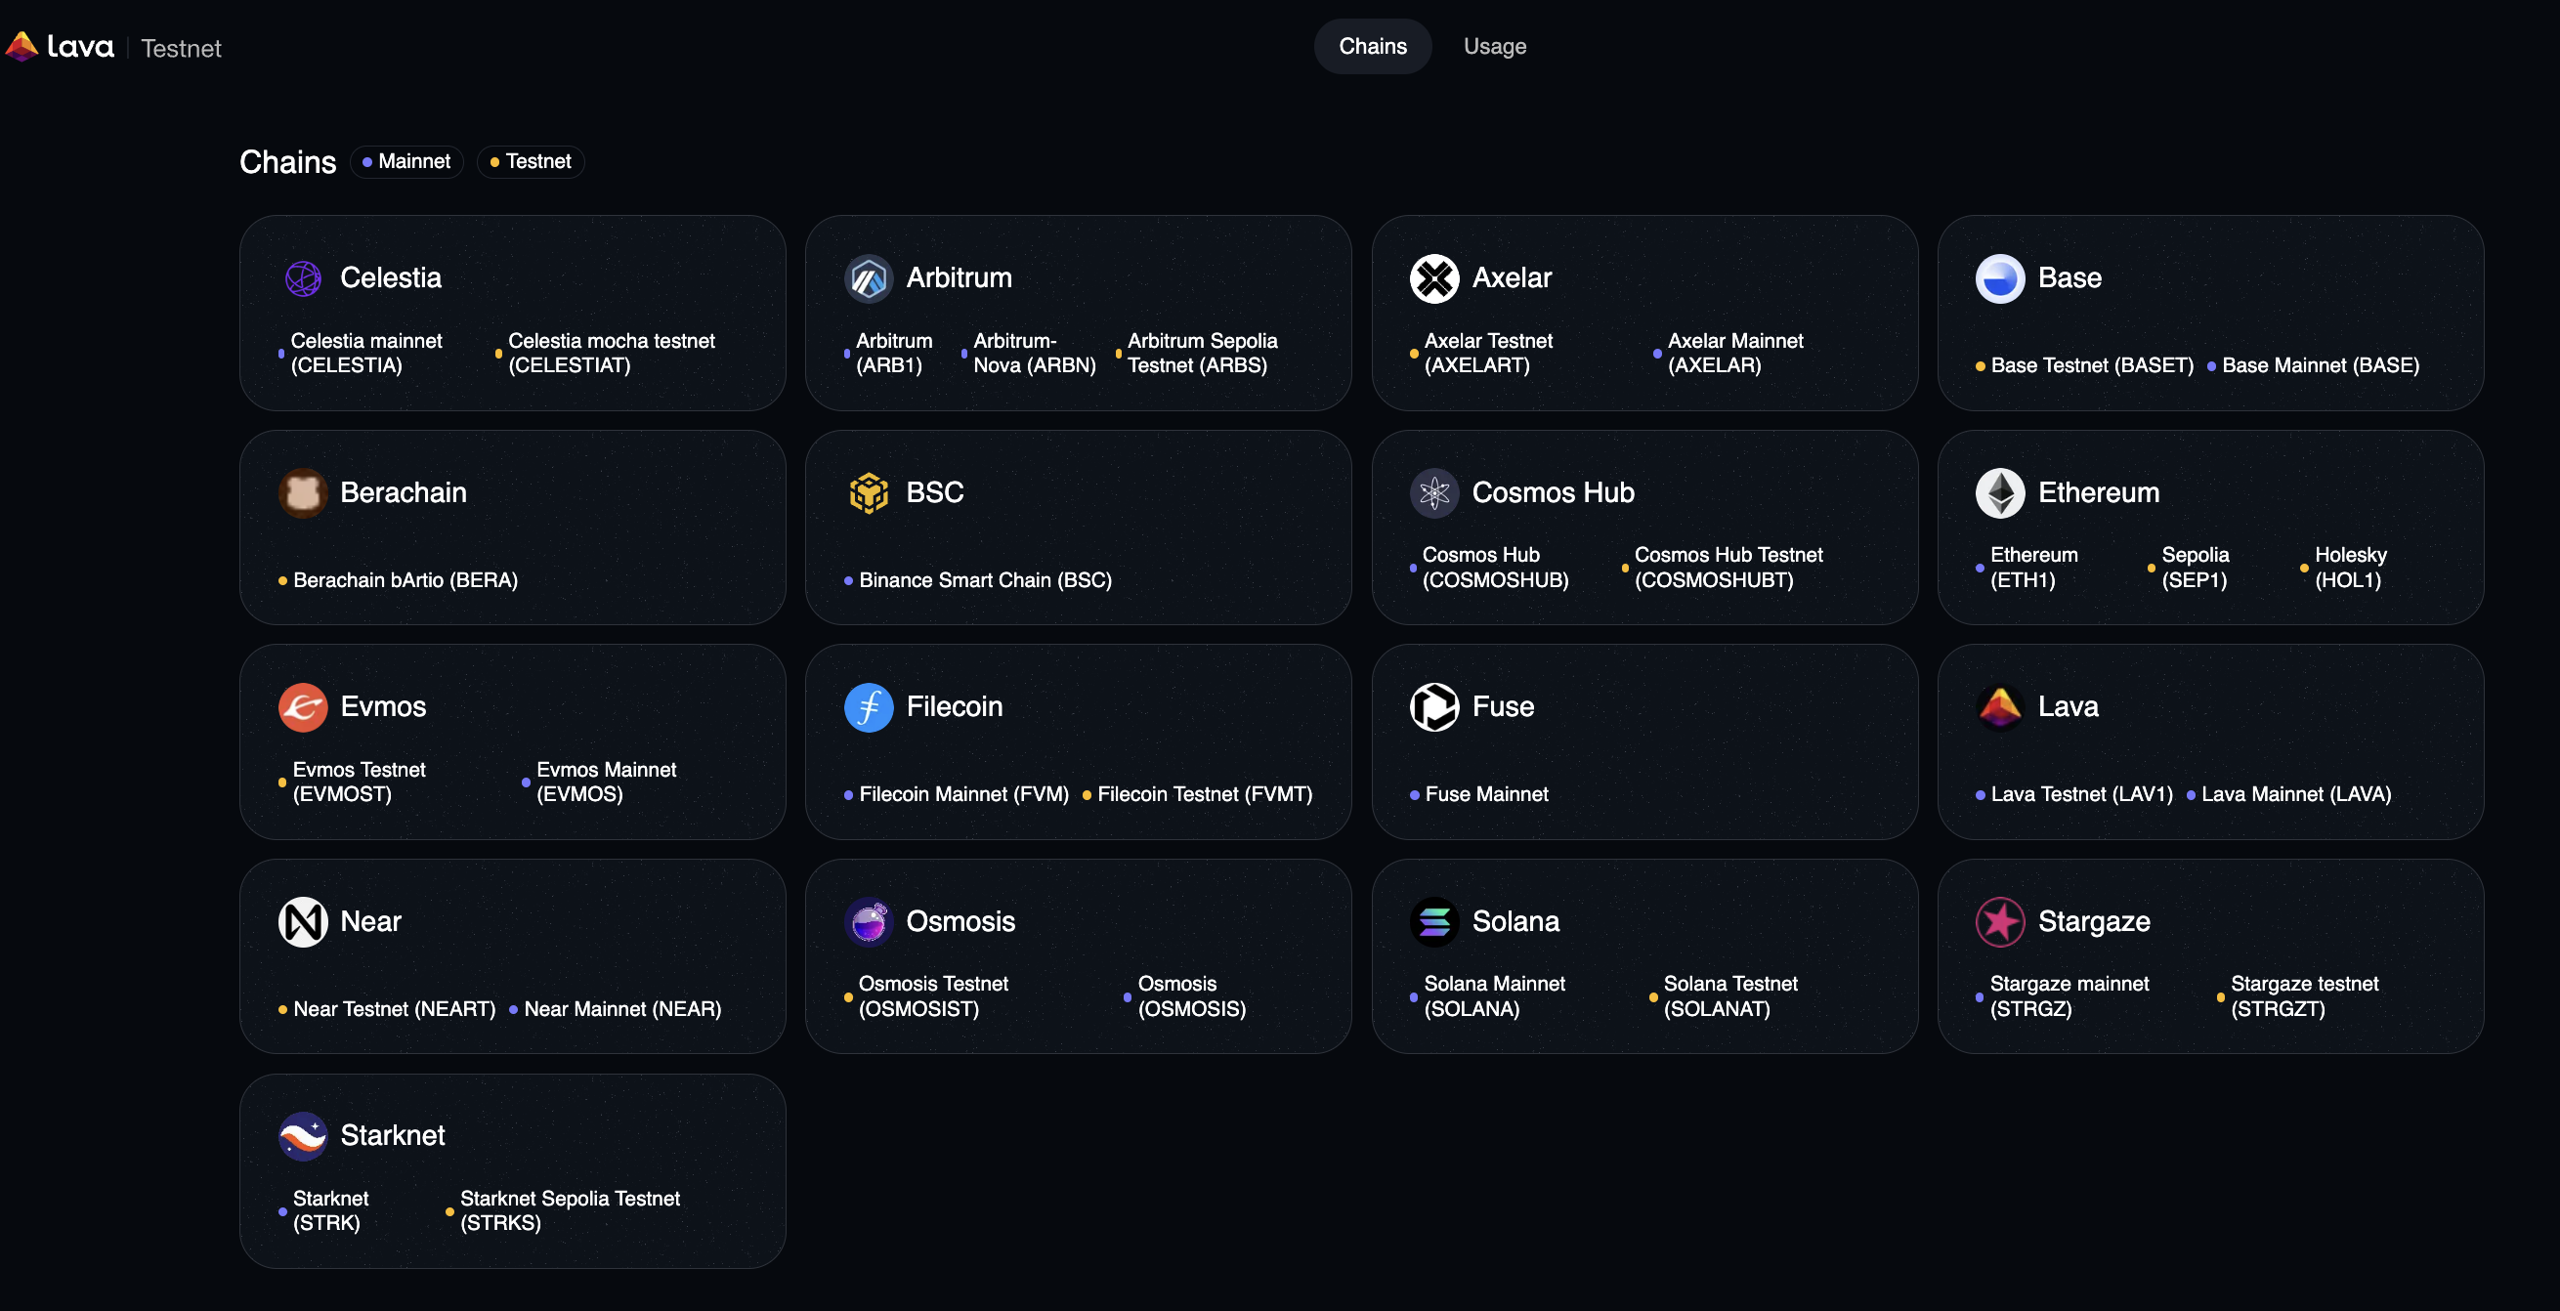Open Ethereum (ETH1) chain
2560x1311 pixels.
pyautogui.click(x=2027, y=568)
